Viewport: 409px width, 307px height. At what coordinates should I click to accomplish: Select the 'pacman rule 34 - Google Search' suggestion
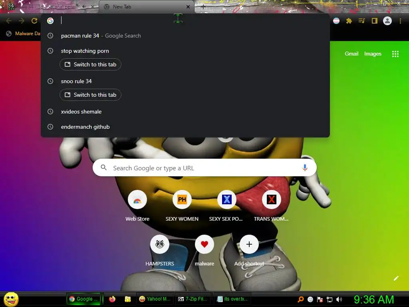185,36
